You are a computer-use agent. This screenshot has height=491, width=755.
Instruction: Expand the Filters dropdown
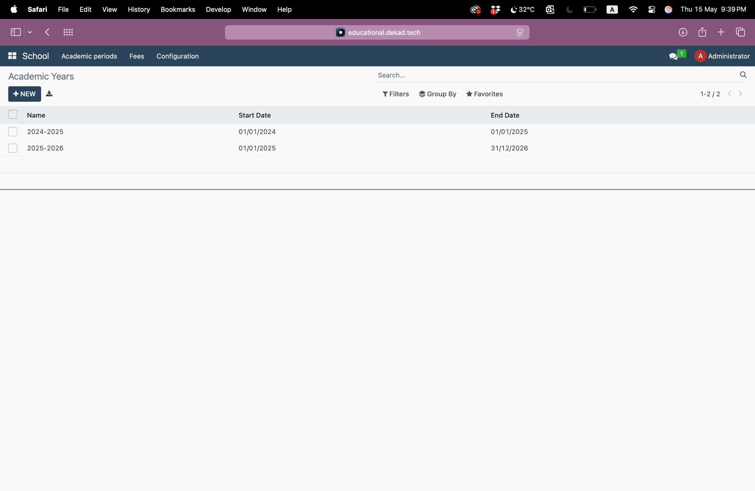(x=396, y=94)
